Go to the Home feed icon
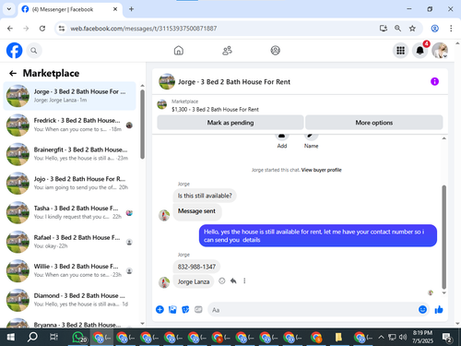Screen dimensions: 461x346 coord(179,51)
